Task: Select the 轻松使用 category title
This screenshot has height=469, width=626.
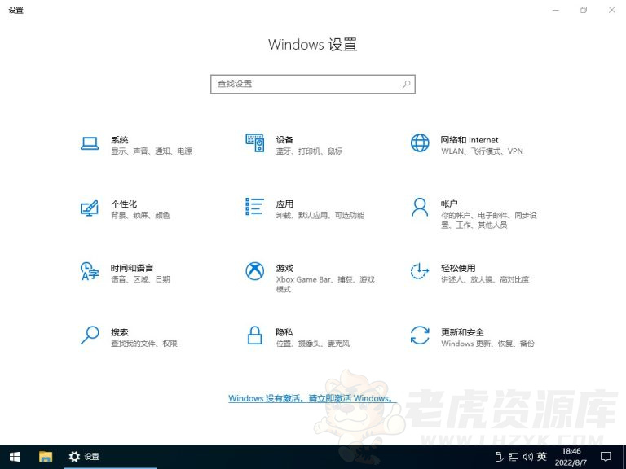Action: click(x=458, y=268)
